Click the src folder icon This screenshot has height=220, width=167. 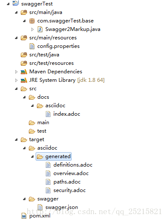click(24, 89)
